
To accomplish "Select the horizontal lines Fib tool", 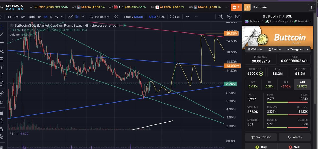I will coord(1,43).
